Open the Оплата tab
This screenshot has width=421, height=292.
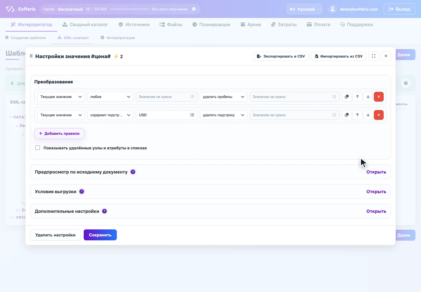[318, 24]
